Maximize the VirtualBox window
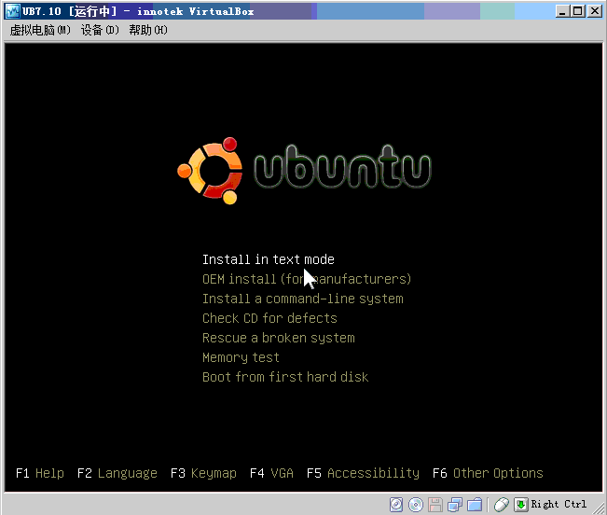 coord(577,11)
